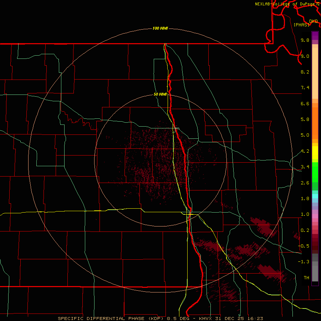Image resolution: width=321 pixels, height=321 pixels.
Task: Click the 5.8 value on the color scale
Action: point(305,119)
